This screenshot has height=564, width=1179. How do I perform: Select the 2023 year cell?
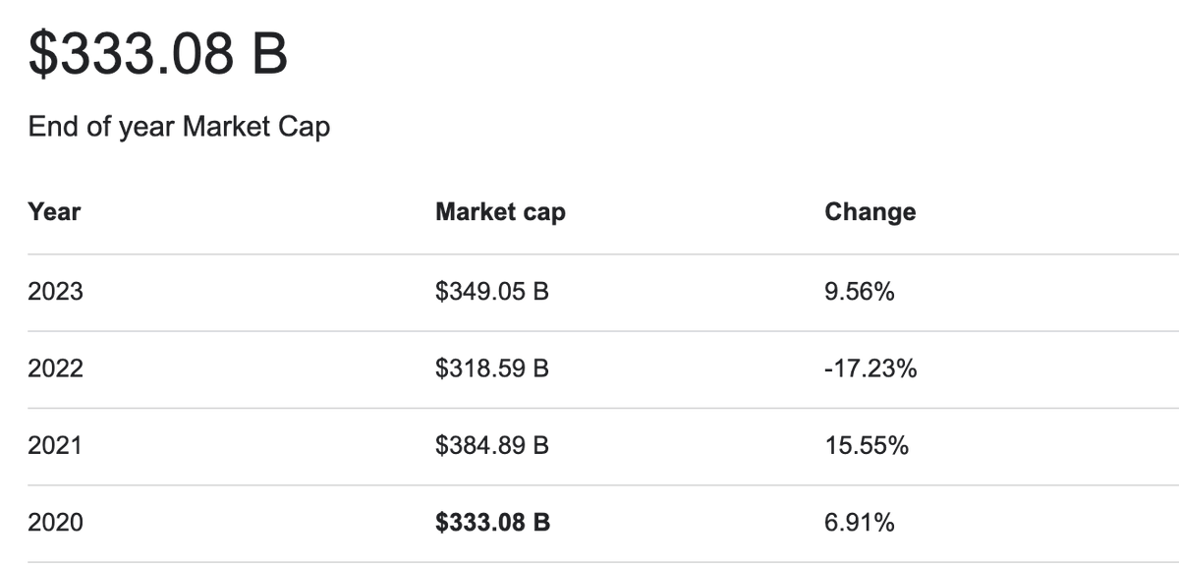56,292
